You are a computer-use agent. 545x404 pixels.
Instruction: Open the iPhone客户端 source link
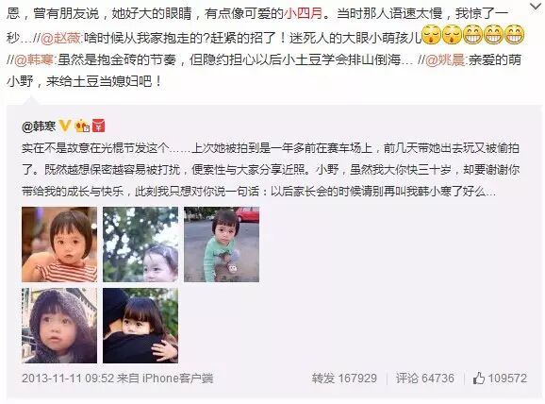[178, 379]
